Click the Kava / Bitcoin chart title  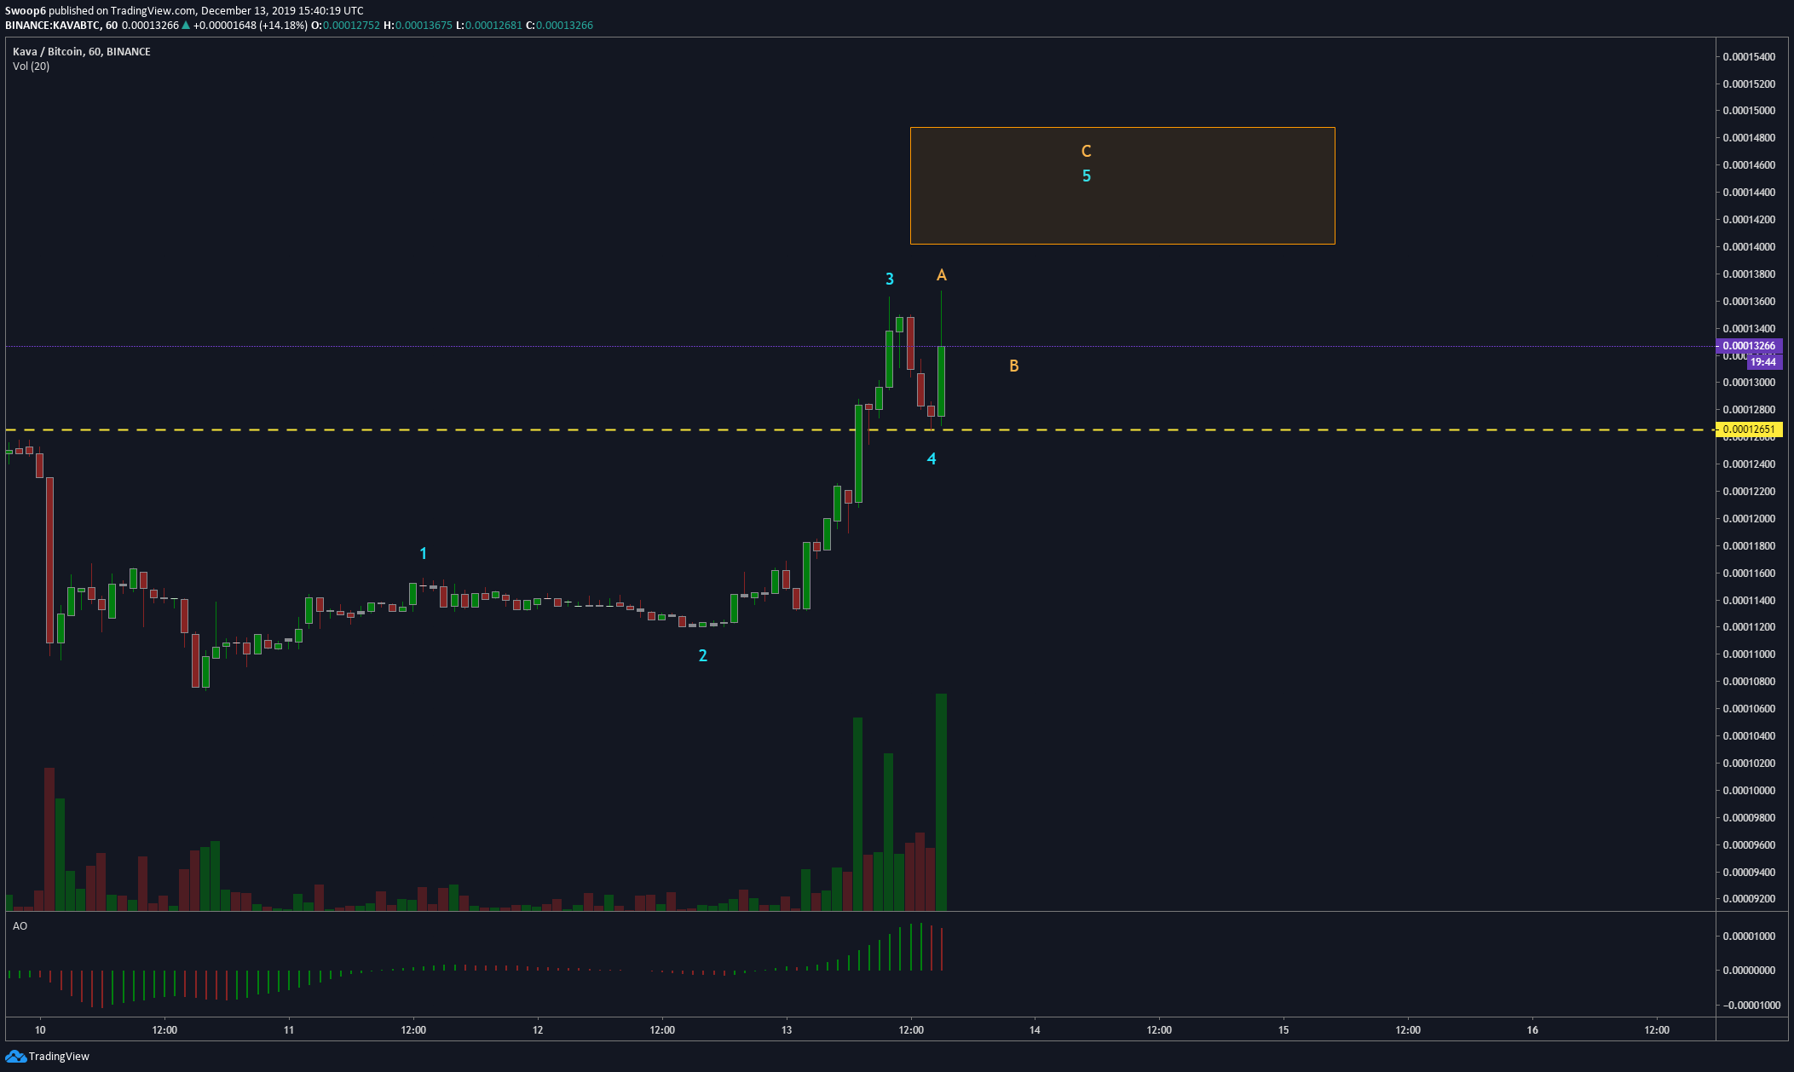pos(82,52)
